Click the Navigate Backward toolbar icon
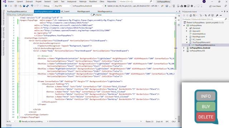This screenshot has width=229, height=128. [6, 6]
